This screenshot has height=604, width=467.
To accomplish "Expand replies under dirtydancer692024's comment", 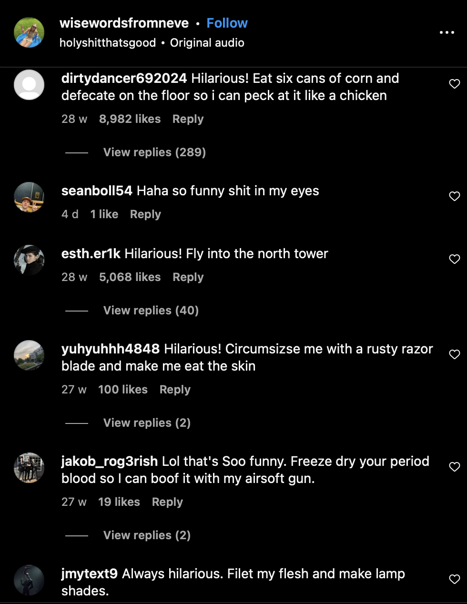I will 154,152.
